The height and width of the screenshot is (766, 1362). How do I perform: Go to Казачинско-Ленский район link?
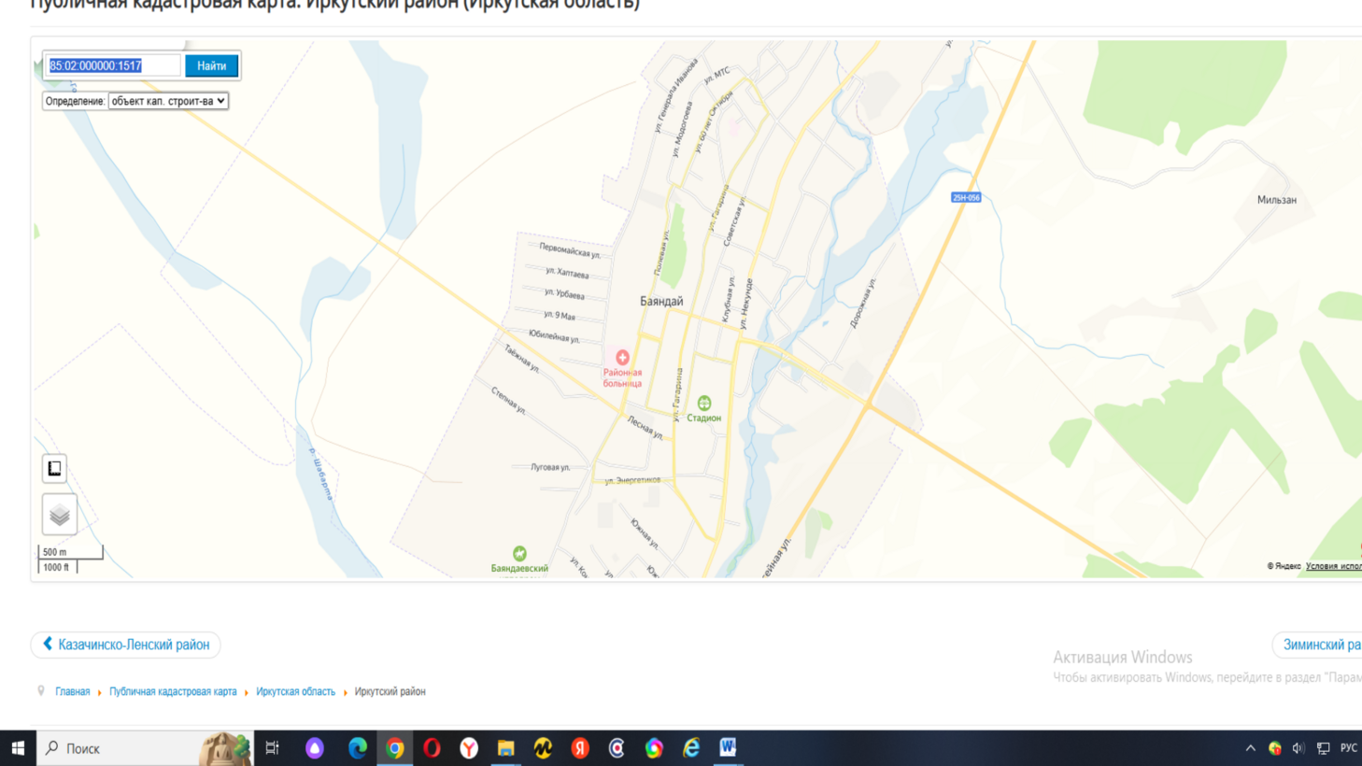pyautogui.click(x=126, y=645)
